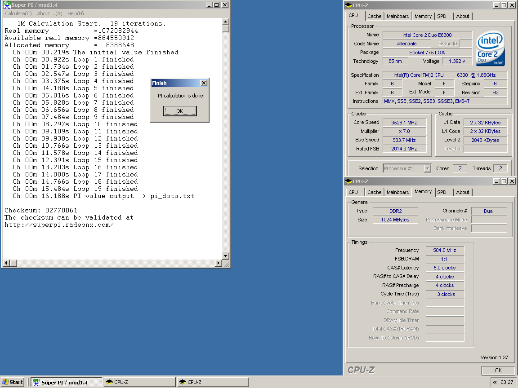The image size is (518, 388).
Task: Close the Finish dialog
Action: pyautogui.click(x=204, y=83)
